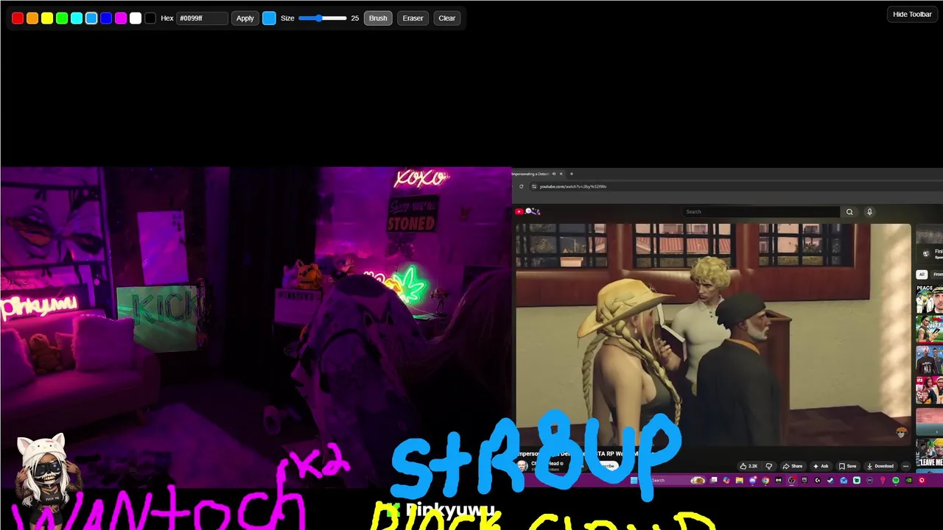Open NVIDIA app from the taskbar
Screen dimensions: 943x530
pyautogui.click(x=908, y=481)
